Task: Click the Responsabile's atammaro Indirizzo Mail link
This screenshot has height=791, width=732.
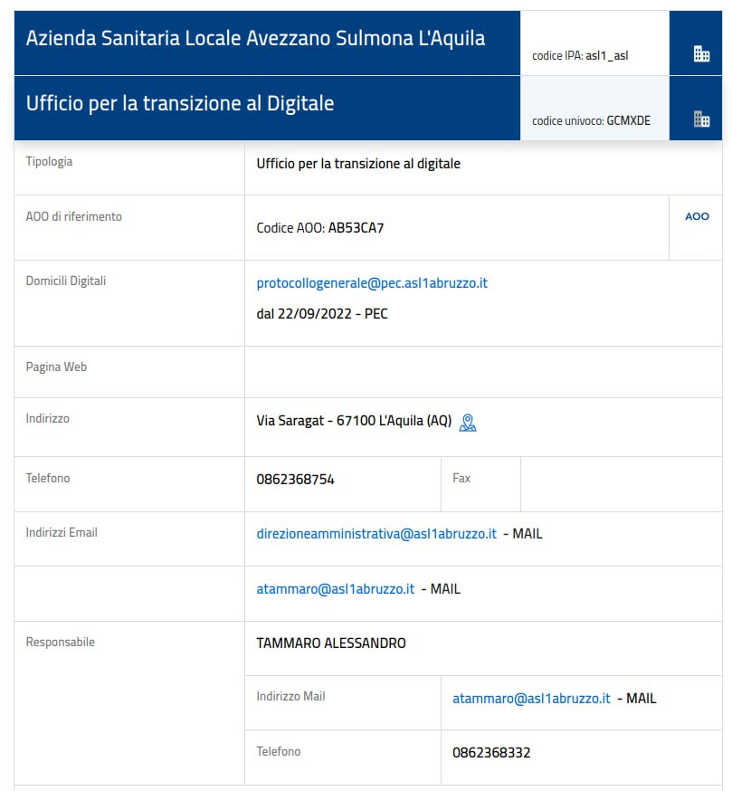Action: [x=531, y=698]
